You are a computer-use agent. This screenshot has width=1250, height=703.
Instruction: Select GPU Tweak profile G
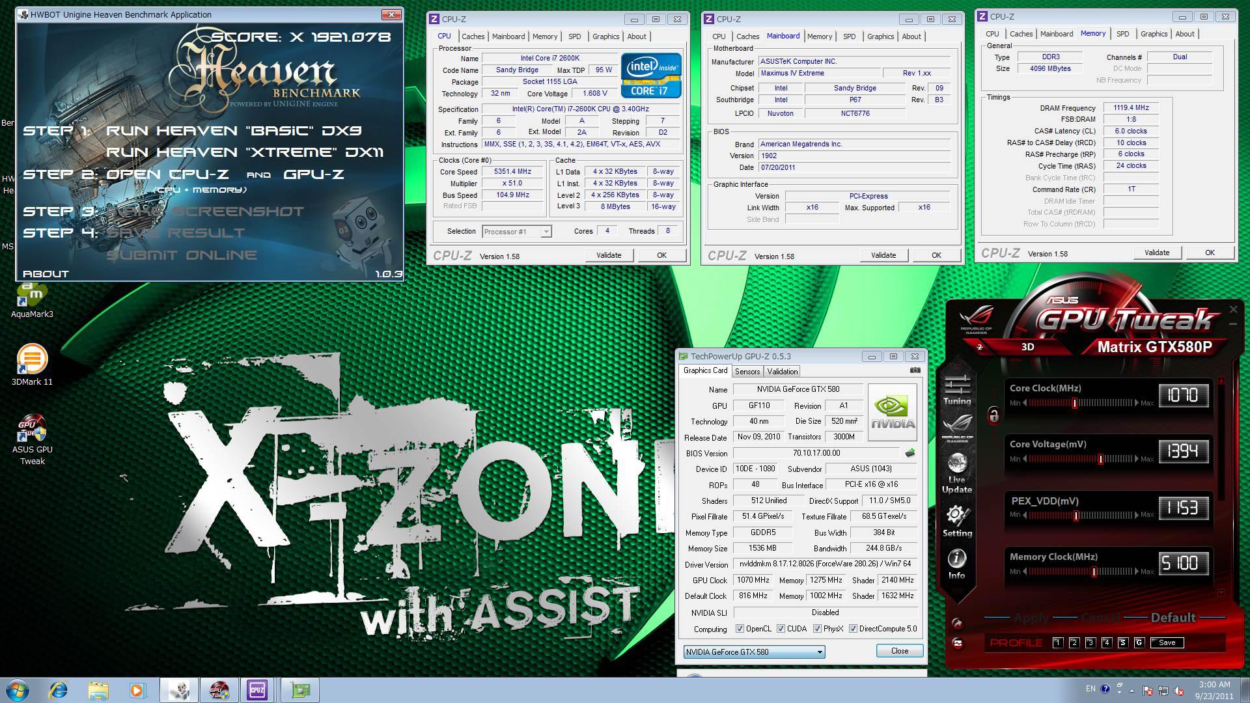click(1139, 642)
